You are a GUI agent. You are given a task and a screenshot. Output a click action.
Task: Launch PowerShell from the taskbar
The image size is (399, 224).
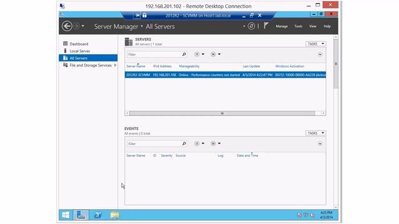click(98, 215)
